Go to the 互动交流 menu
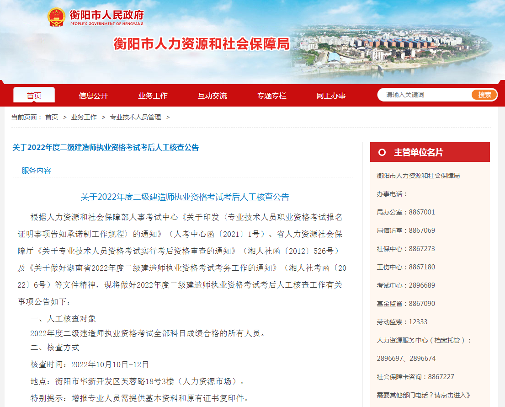This screenshot has height=407, width=505. coord(212,96)
